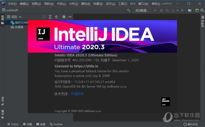Click the green Build Project hammer icon
The image size is (205, 127).
click(129, 10)
